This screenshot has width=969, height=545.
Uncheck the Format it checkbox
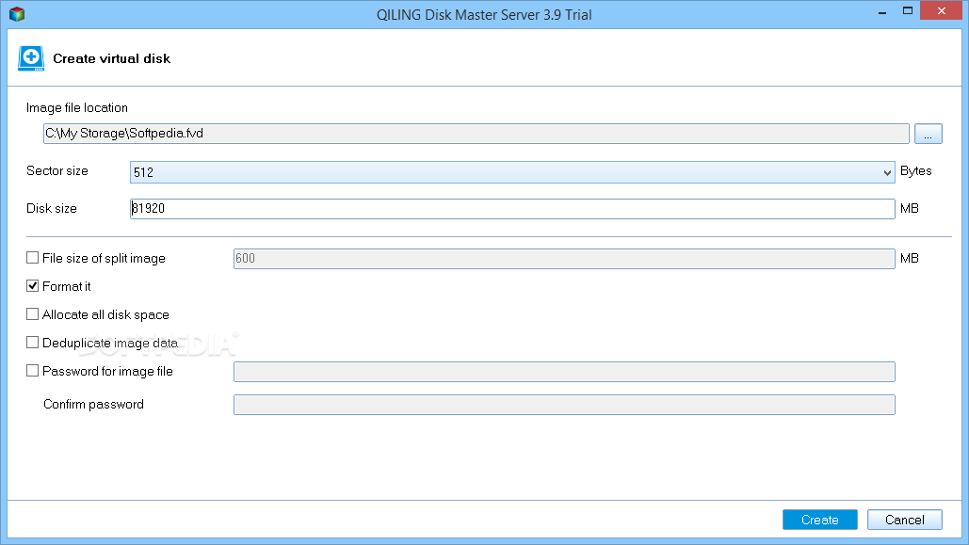33,286
